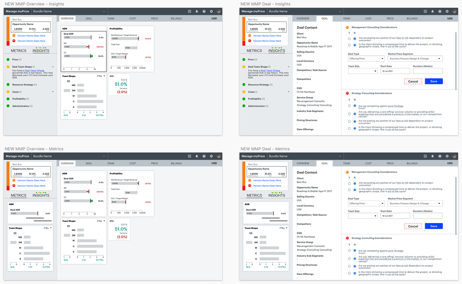This screenshot has width=462, height=284.
Task: Click notification bell in Deal - Insights mockup
Action: (433, 11)
